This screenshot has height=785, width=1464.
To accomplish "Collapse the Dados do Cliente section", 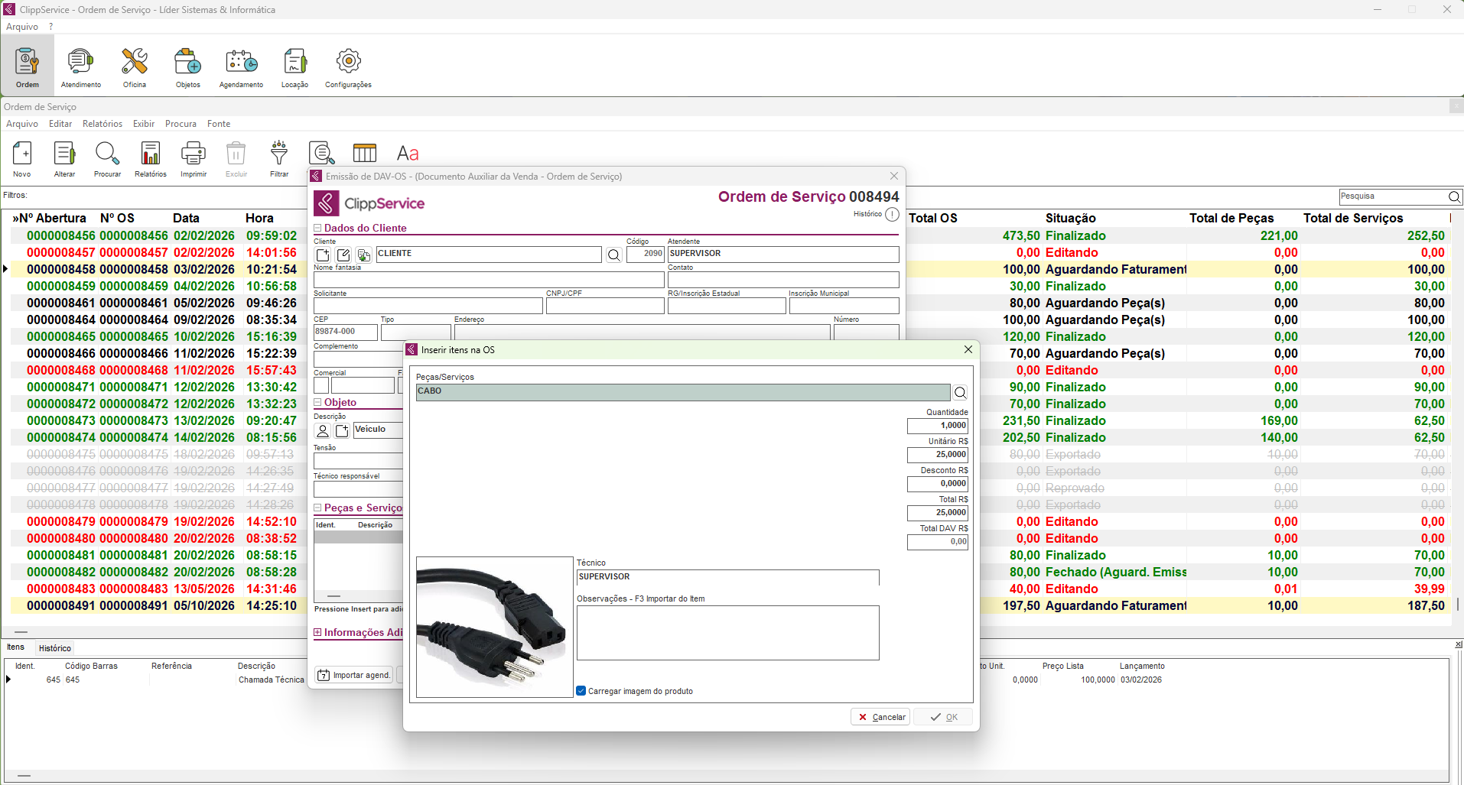I will coord(317,228).
